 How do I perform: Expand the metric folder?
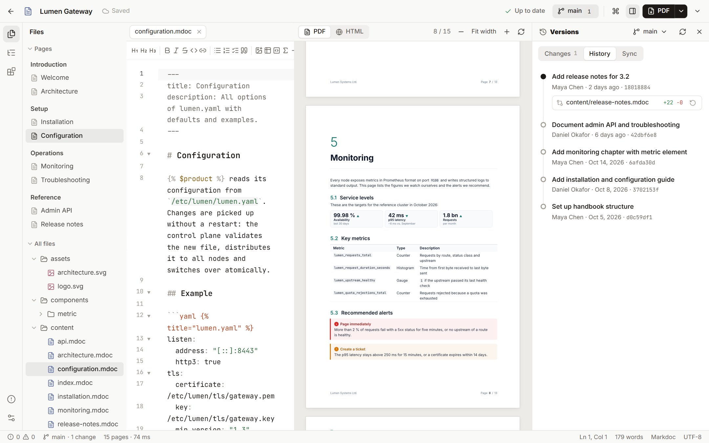41,314
